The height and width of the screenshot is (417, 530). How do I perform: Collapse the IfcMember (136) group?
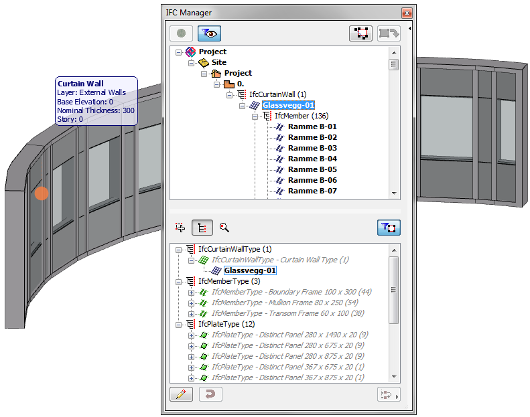(x=255, y=117)
